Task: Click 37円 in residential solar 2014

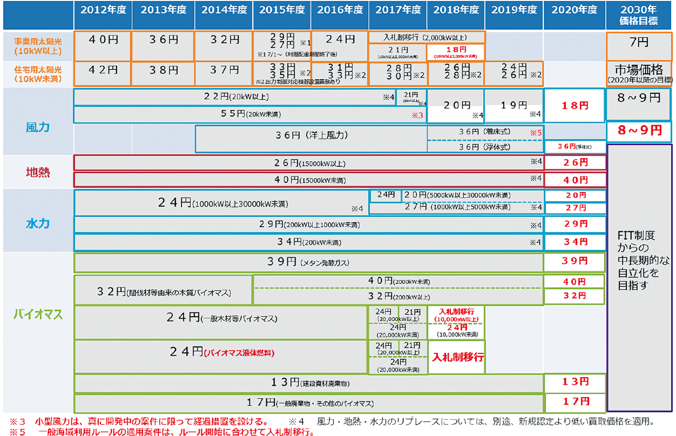Action: [x=224, y=74]
